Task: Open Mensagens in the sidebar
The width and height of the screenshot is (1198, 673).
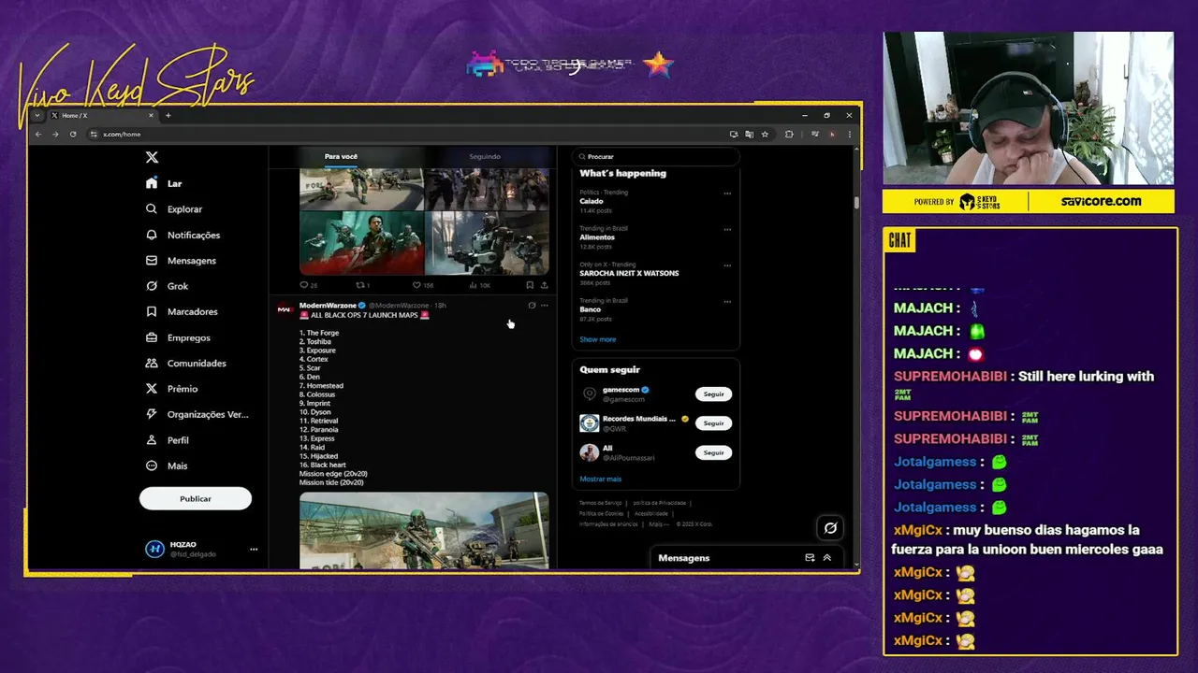Action: (x=181, y=261)
